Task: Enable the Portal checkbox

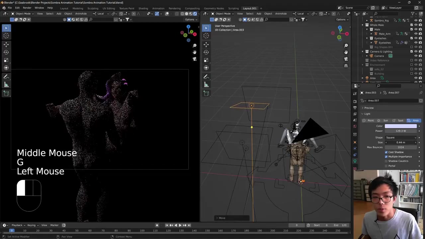Action: [x=386, y=166]
